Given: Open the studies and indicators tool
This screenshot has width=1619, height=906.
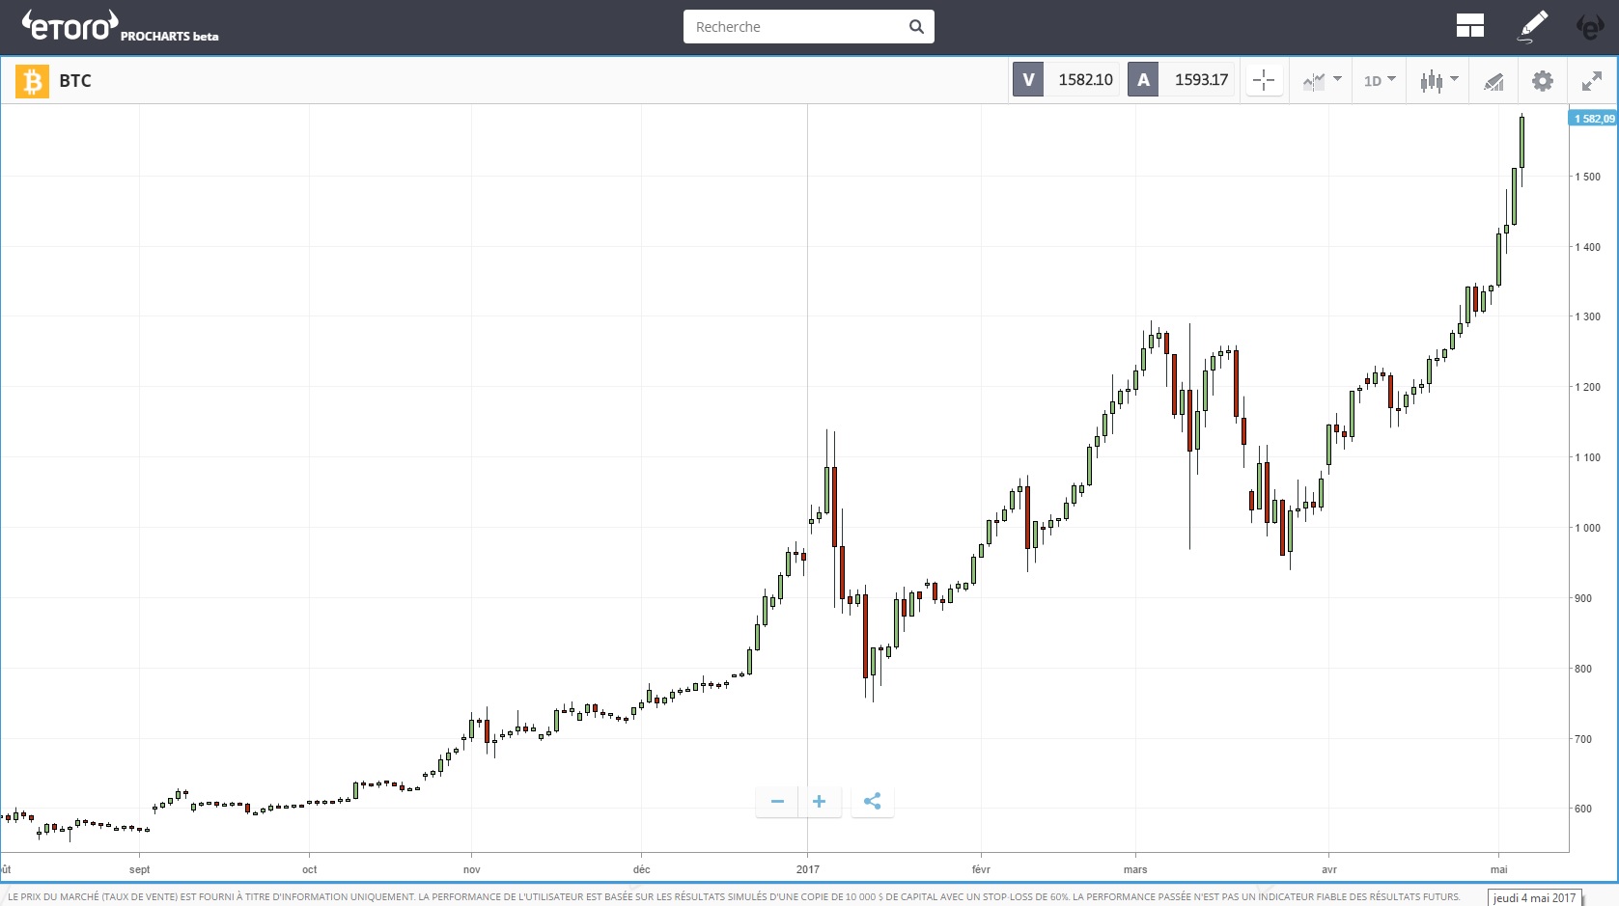Looking at the screenshot, I should 1493,81.
